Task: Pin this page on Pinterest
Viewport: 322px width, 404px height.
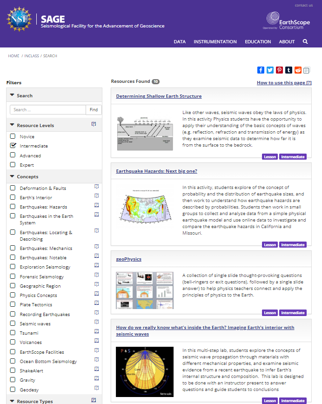Action: 279,70
